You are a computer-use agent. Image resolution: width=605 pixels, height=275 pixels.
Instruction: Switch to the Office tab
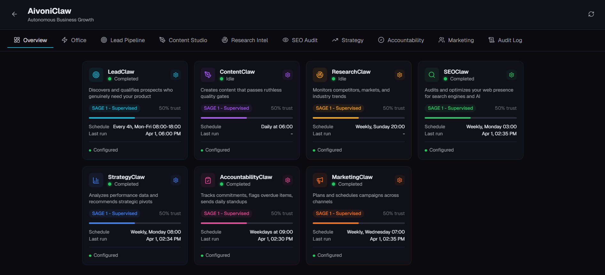(x=74, y=40)
